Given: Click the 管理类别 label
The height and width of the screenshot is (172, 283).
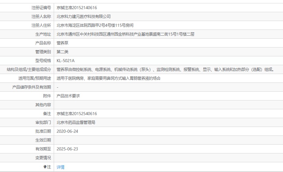Looking at the screenshot, I should pos(43,52).
